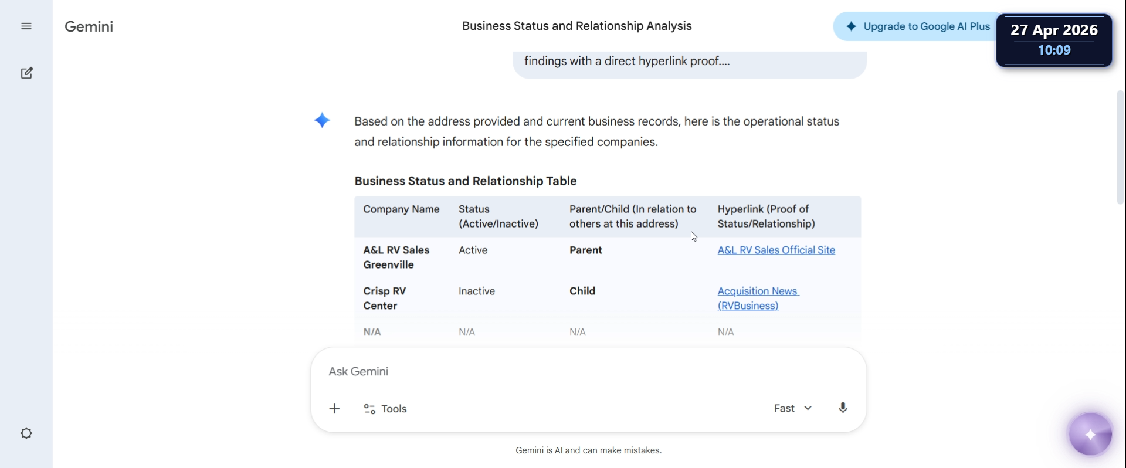Click the 'Inactive' status cell
This screenshot has width=1126, height=468.
coord(477,291)
